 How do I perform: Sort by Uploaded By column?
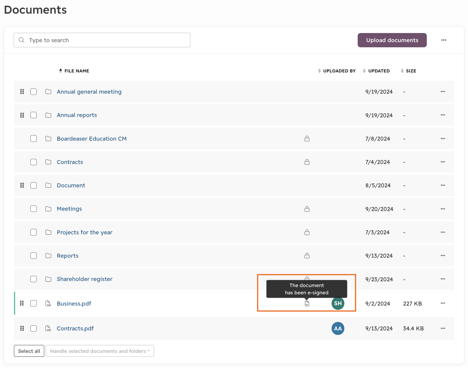coord(337,71)
